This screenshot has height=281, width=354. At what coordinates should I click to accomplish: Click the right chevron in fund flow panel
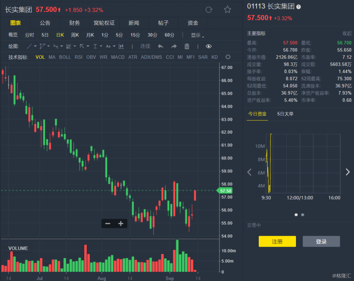click(x=348, y=172)
